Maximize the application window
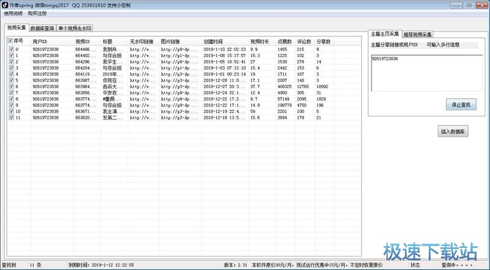The image size is (490, 270). coord(469,5)
